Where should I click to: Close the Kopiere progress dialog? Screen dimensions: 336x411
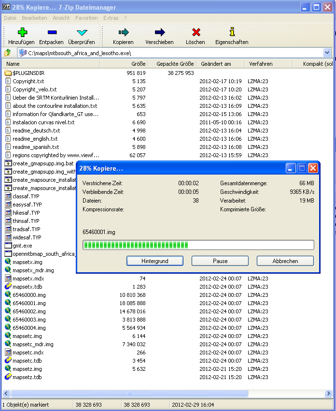313,168
